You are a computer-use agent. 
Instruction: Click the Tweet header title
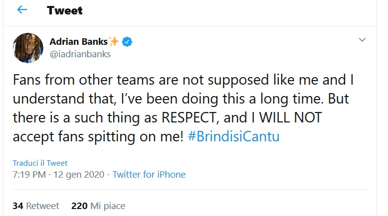pyautogui.click(x=65, y=10)
